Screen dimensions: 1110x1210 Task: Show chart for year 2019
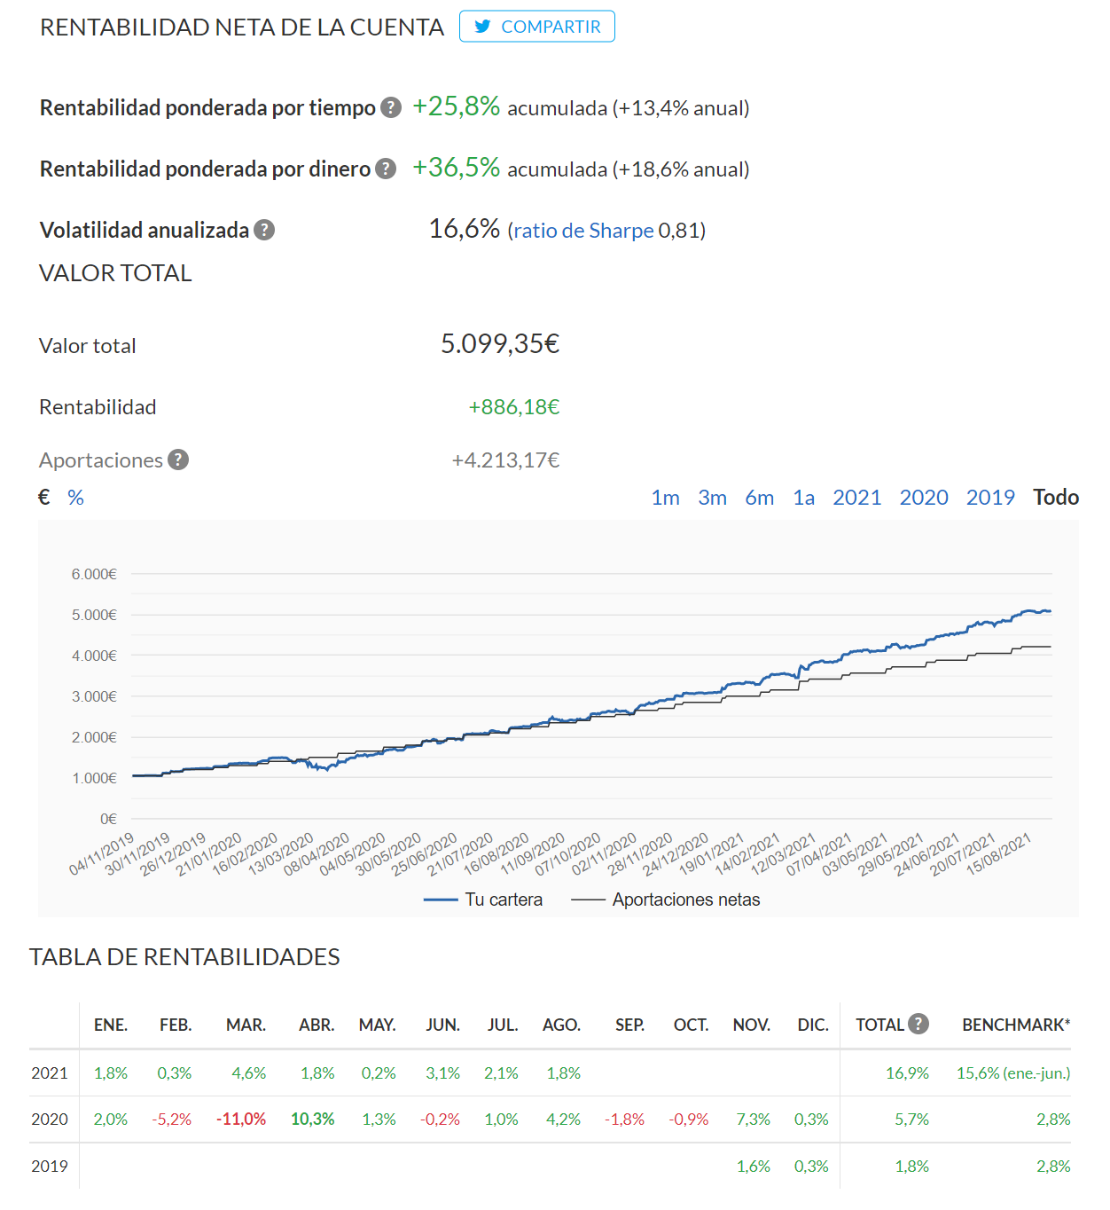coord(990,497)
